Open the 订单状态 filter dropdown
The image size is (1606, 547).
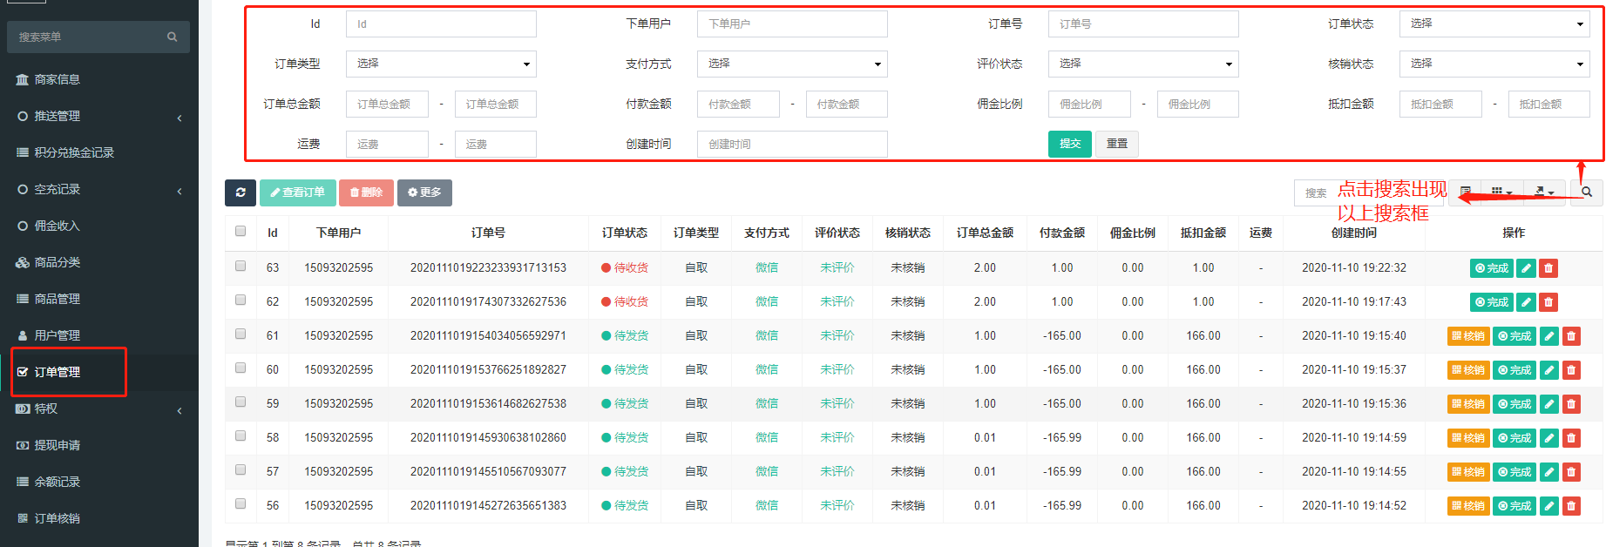(1494, 24)
